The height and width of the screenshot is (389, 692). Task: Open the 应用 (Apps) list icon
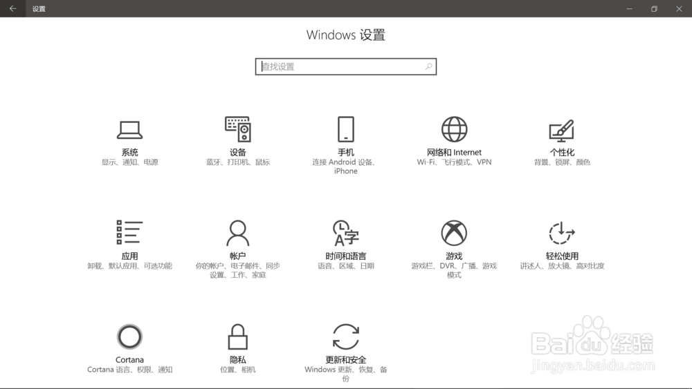[x=129, y=232]
